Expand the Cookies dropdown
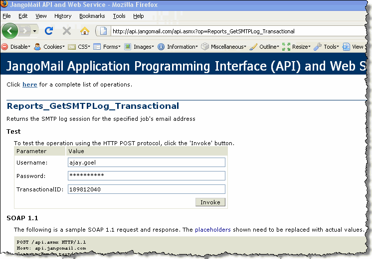Image resolution: width=372 pixels, height=259 pixels. 63,46
